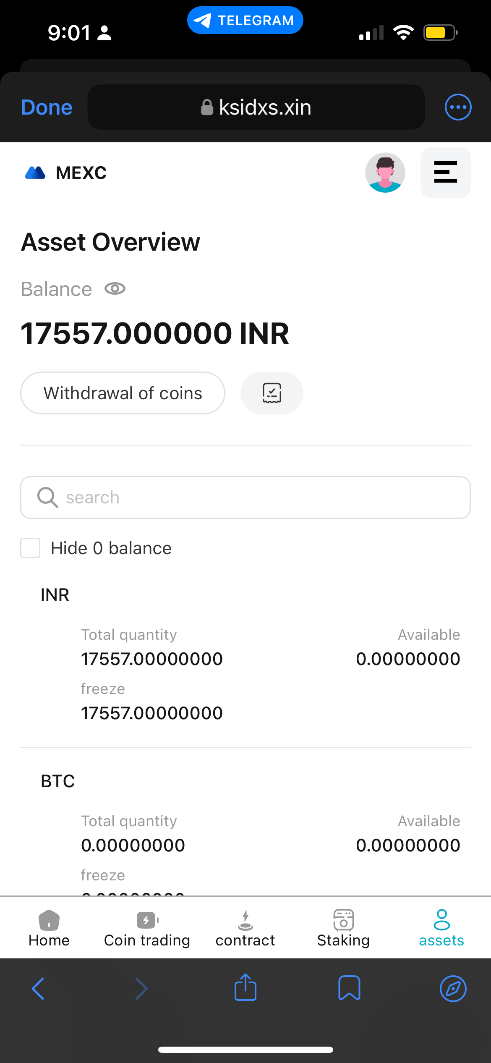Go to the contract tab
This screenshot has height=1063, width=491.
pyautogui.click(x=245, y=928)
